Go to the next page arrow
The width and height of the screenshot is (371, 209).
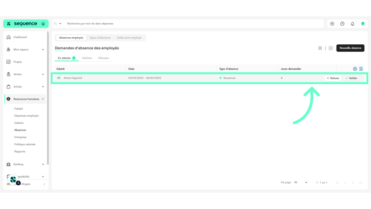point(353,183)
